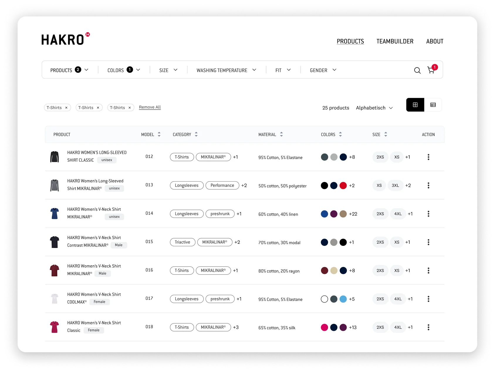Open the search icon in filter bar
The width and height of the screenshot is (495, 371).
[417, 70]
